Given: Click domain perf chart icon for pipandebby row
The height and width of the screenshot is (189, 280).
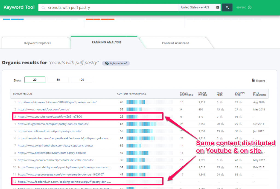Looking at the screenshot, I should pyautogui.click(x=241, y=167).
